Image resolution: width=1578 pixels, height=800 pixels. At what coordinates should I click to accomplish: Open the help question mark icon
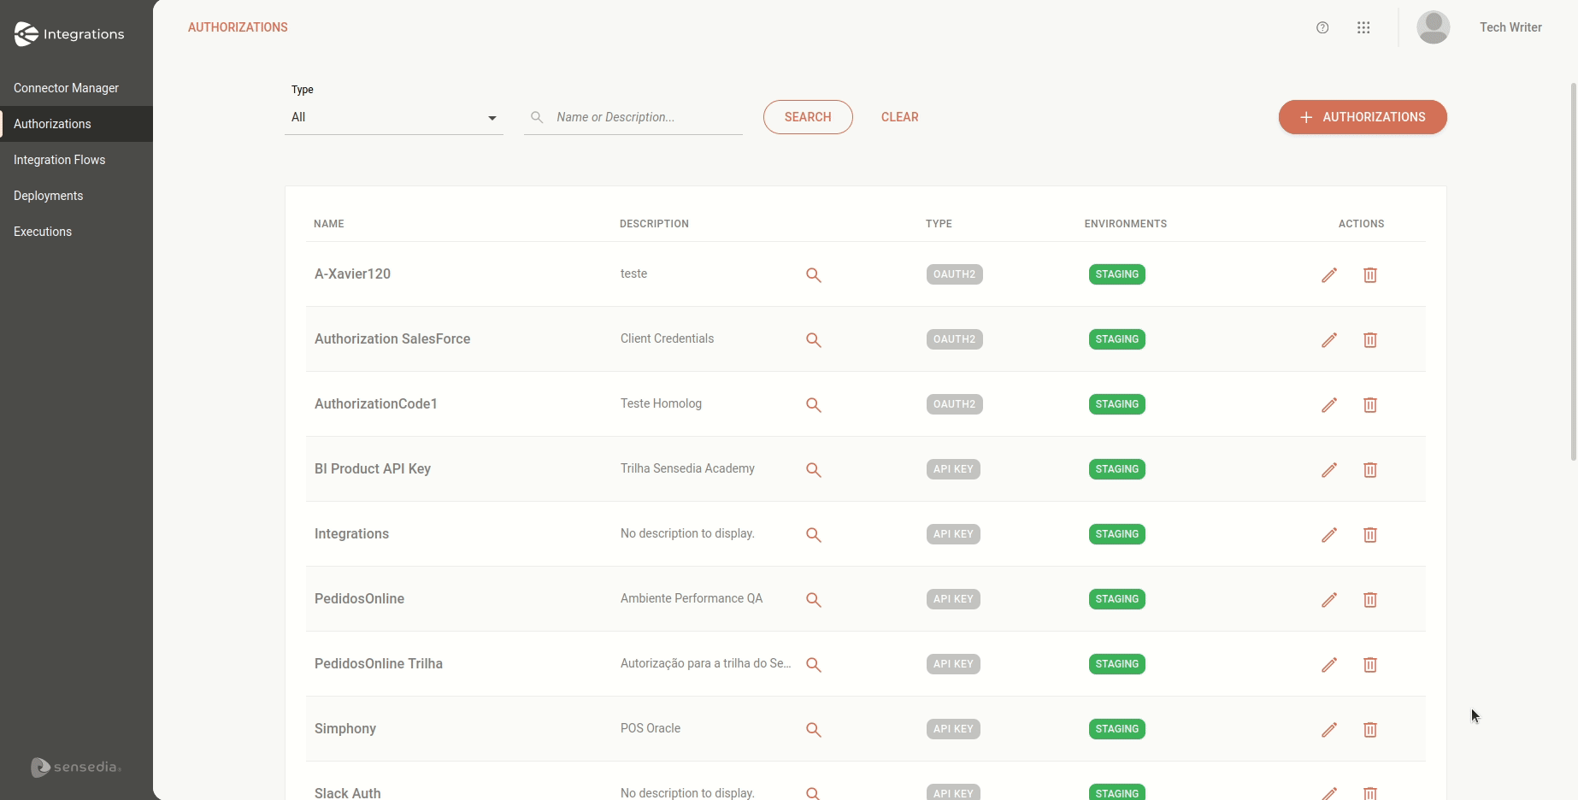point(1322,27)
